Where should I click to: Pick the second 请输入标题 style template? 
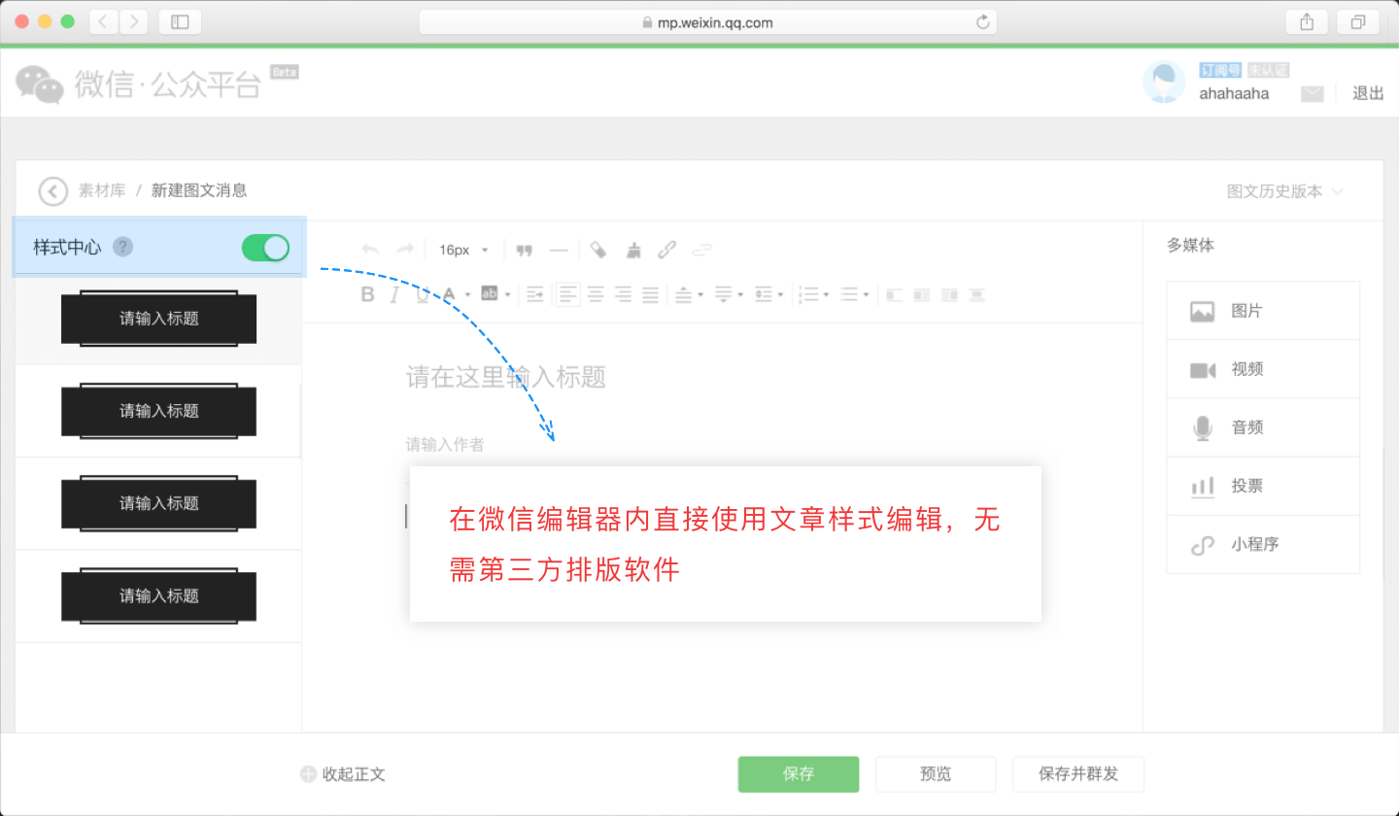click(x=158, y=411)
